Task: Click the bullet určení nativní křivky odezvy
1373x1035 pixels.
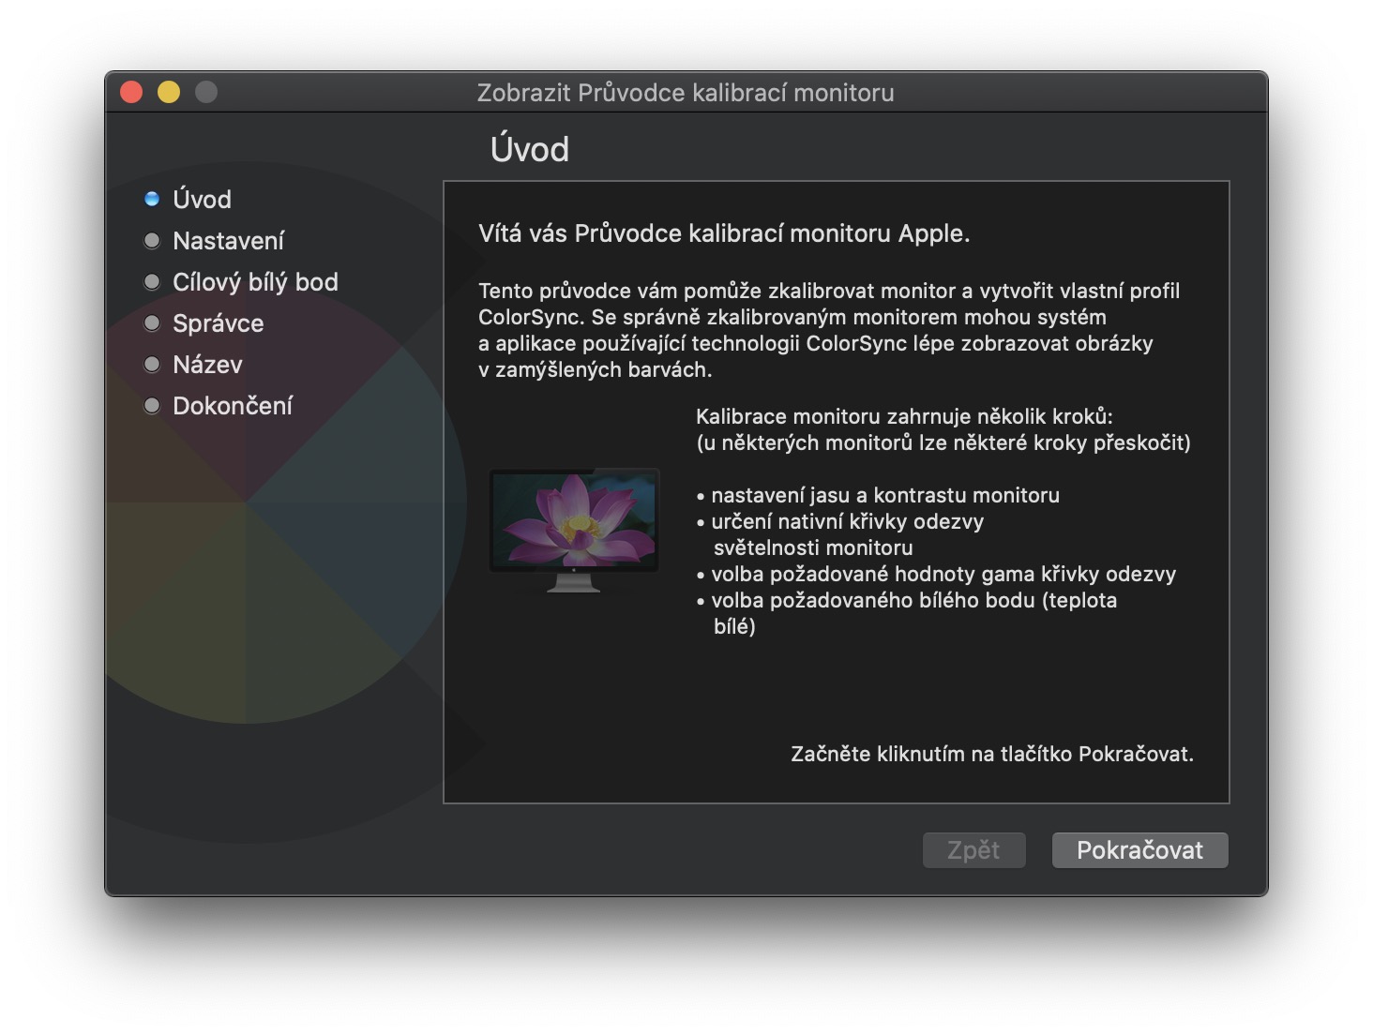Action: [x=840, y=534]
